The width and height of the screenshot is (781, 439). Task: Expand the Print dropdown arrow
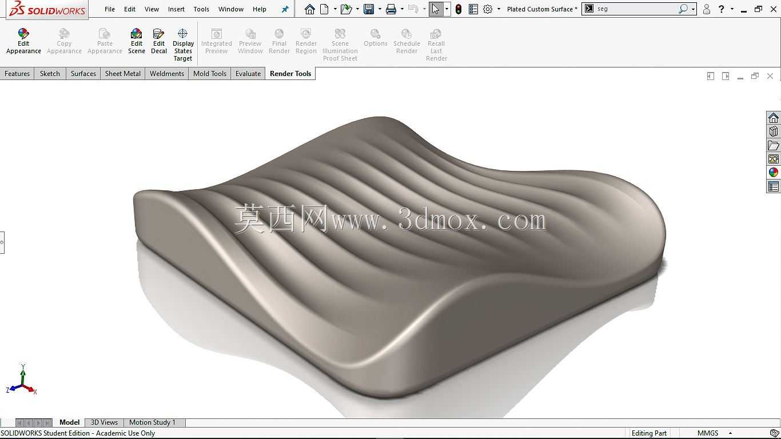click(402, 9)
